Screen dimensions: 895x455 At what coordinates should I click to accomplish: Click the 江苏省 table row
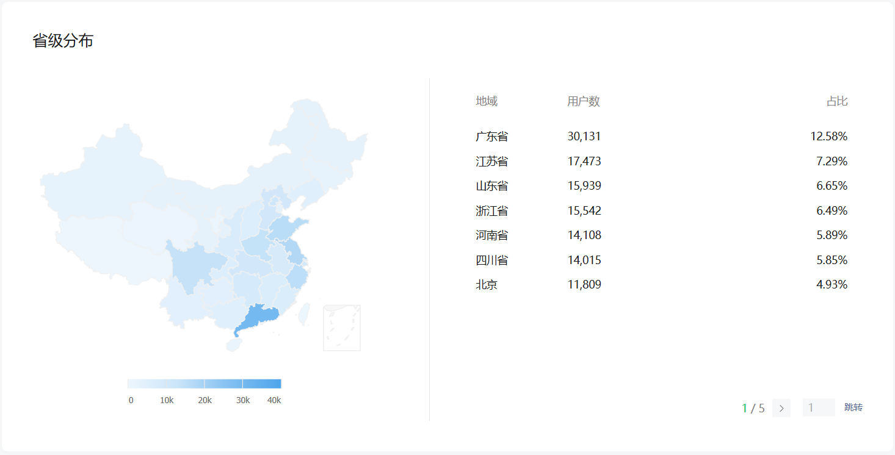(x=662, y=162)
